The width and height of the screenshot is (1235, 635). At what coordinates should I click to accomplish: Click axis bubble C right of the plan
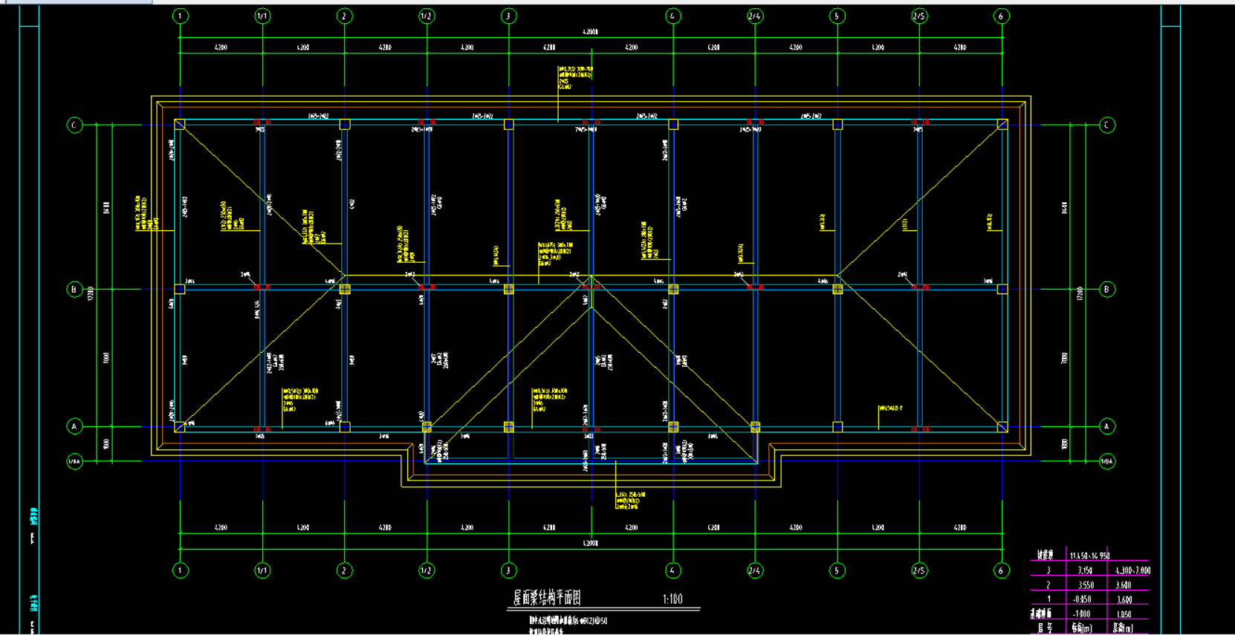(1107, 125)
